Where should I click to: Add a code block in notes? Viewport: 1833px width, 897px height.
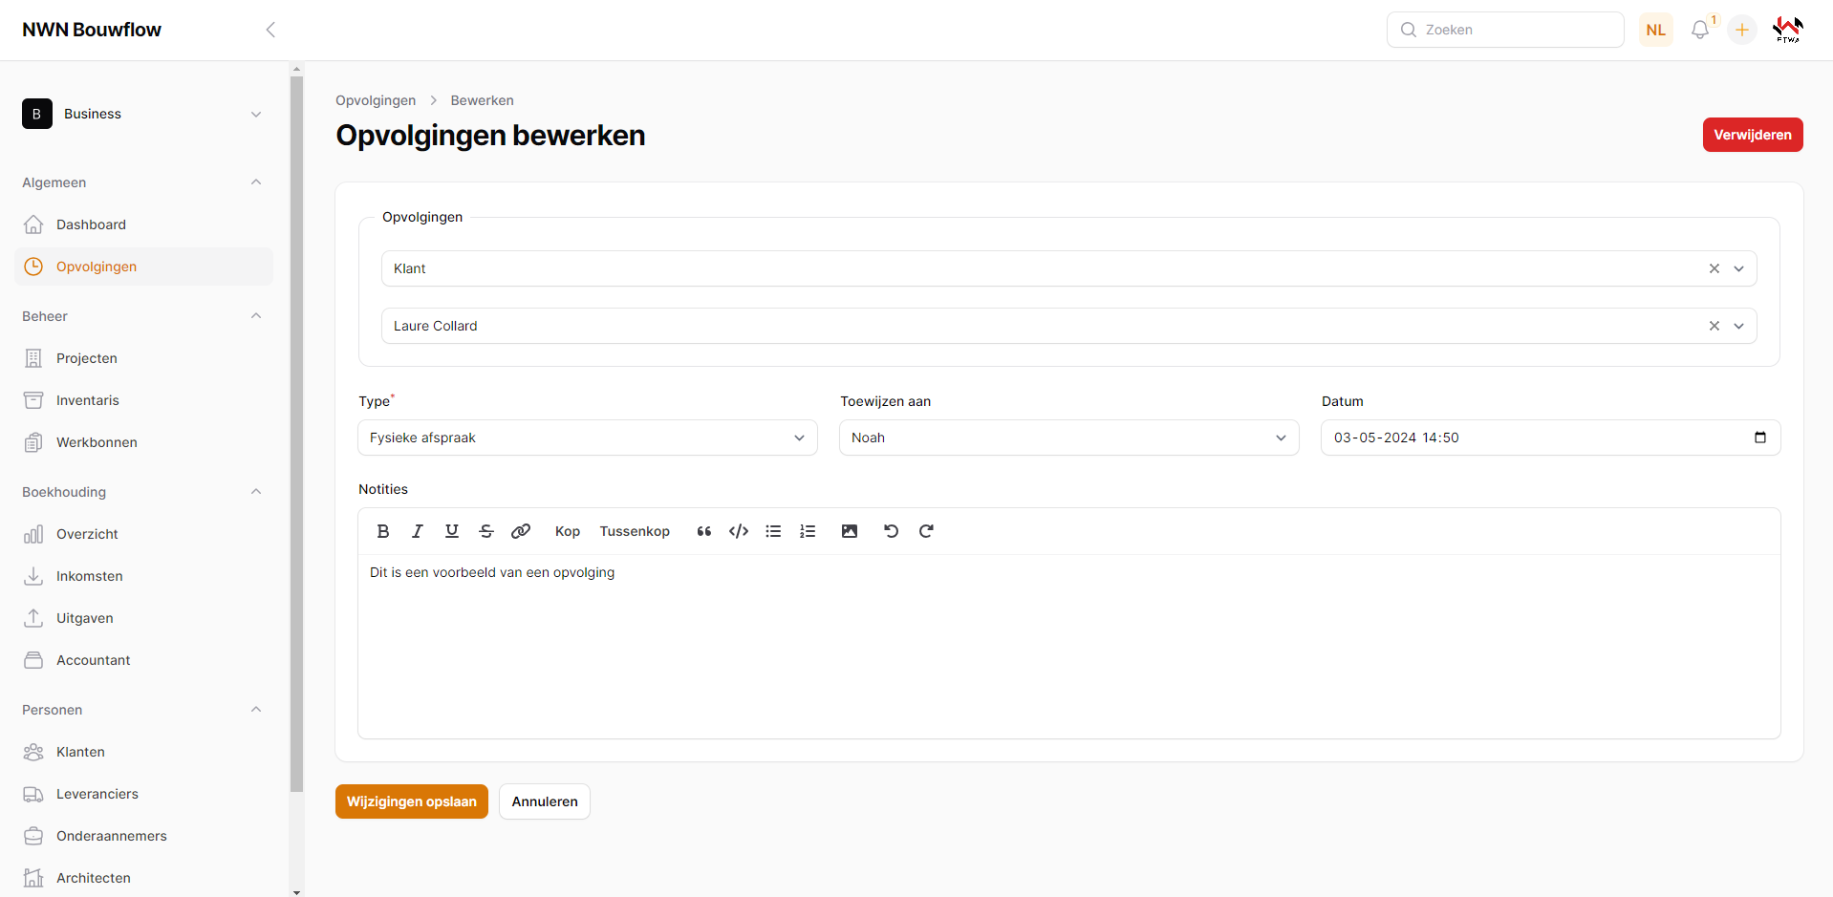pyautogui.click(x=739, y=531)
